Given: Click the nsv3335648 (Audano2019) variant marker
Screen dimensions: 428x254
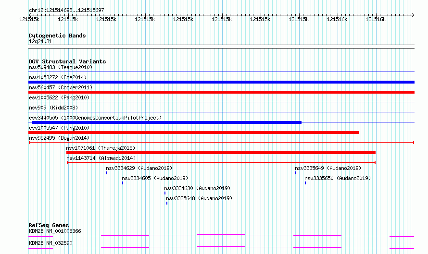Looking at the screenshot, I should click(x=167, y=203).
